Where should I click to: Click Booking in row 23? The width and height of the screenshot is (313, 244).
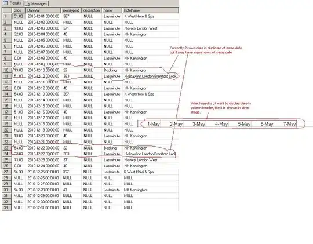pos(110,148)
